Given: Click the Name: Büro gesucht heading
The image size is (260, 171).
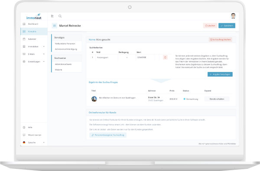Looking at the screenshot, I should pos(100,39).
